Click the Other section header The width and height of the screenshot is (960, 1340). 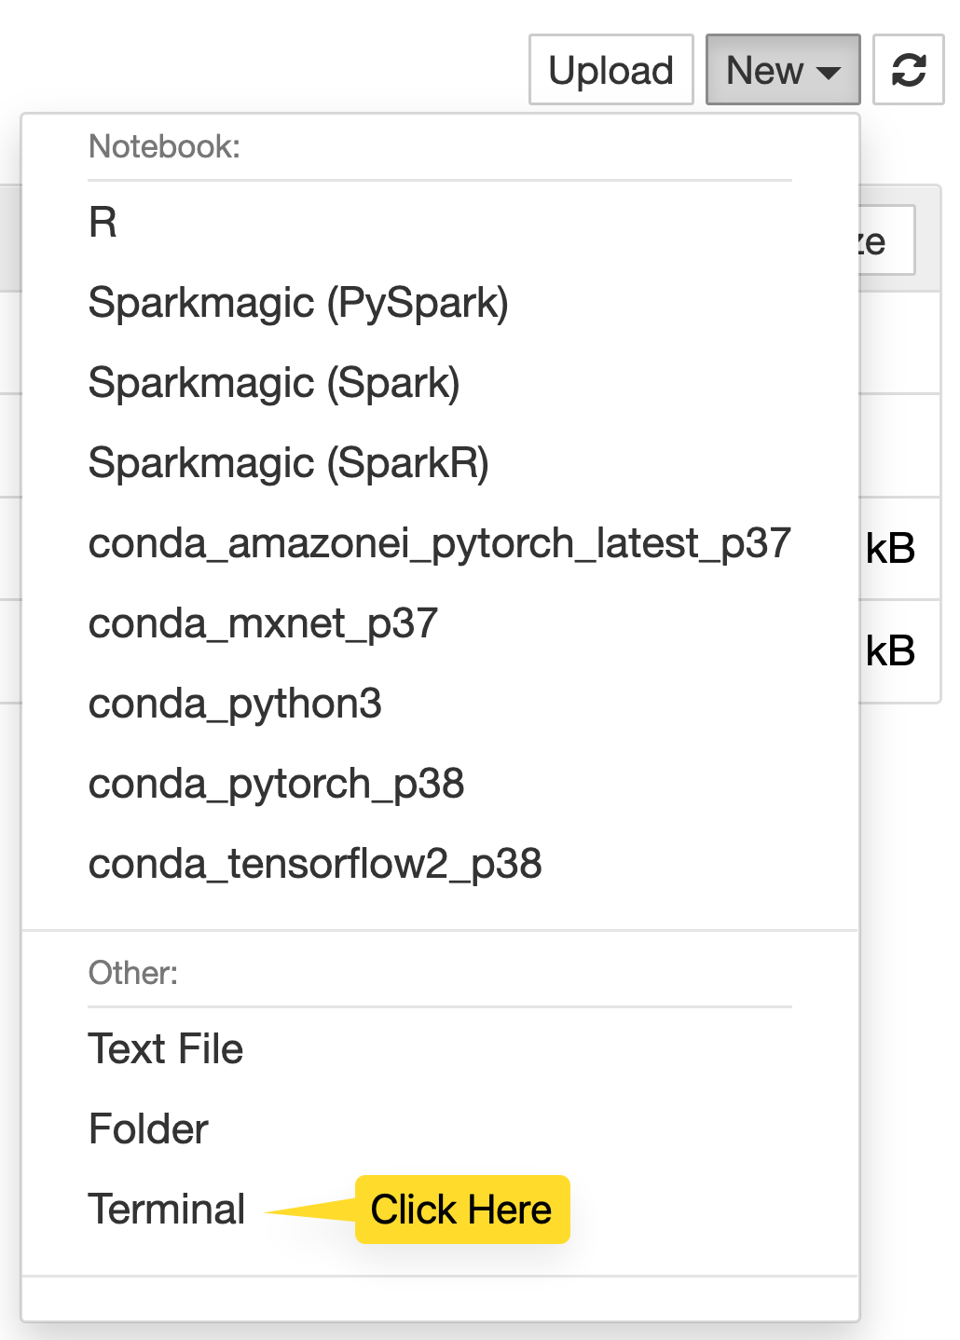pyautogui.click(x=131, y=972)
